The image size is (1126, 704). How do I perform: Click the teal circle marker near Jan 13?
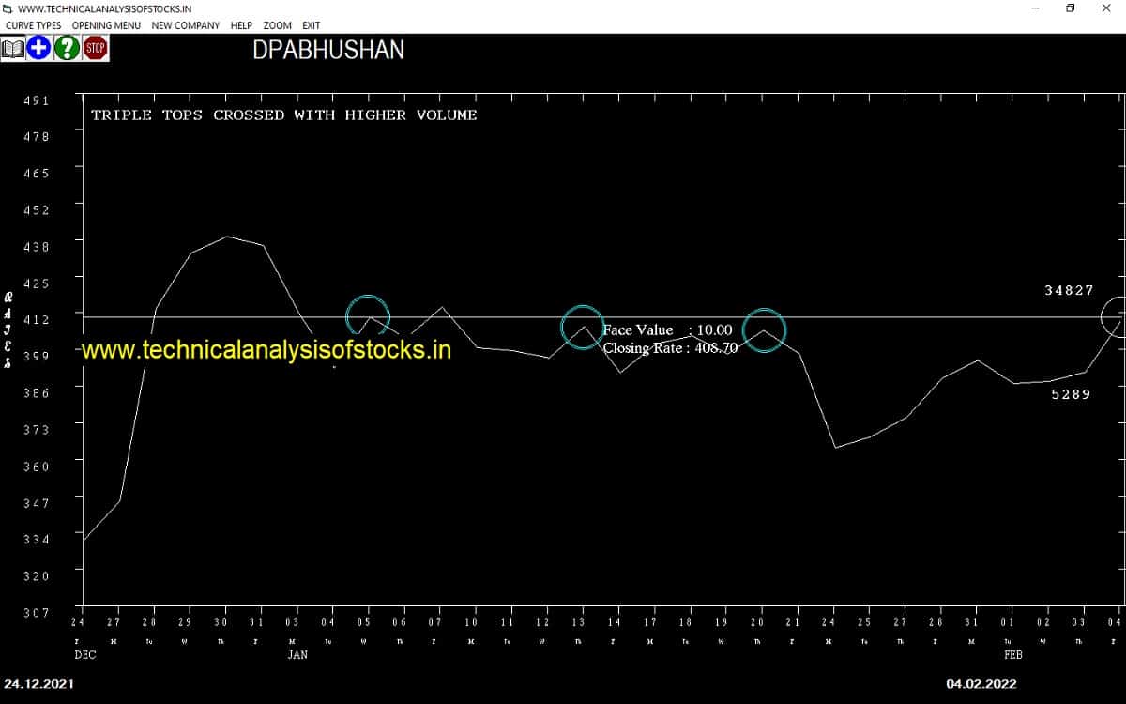(x=582, y=327)
